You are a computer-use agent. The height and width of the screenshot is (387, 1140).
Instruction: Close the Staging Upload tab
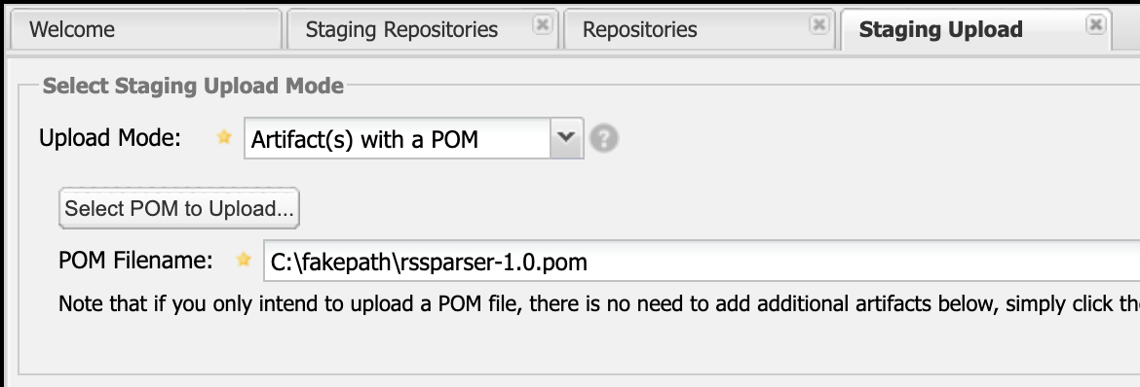(x=1095, y=25)
